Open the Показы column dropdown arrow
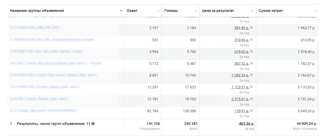This screenshot has height=140, width=329. pyautogui.click(x=196, y=11)
